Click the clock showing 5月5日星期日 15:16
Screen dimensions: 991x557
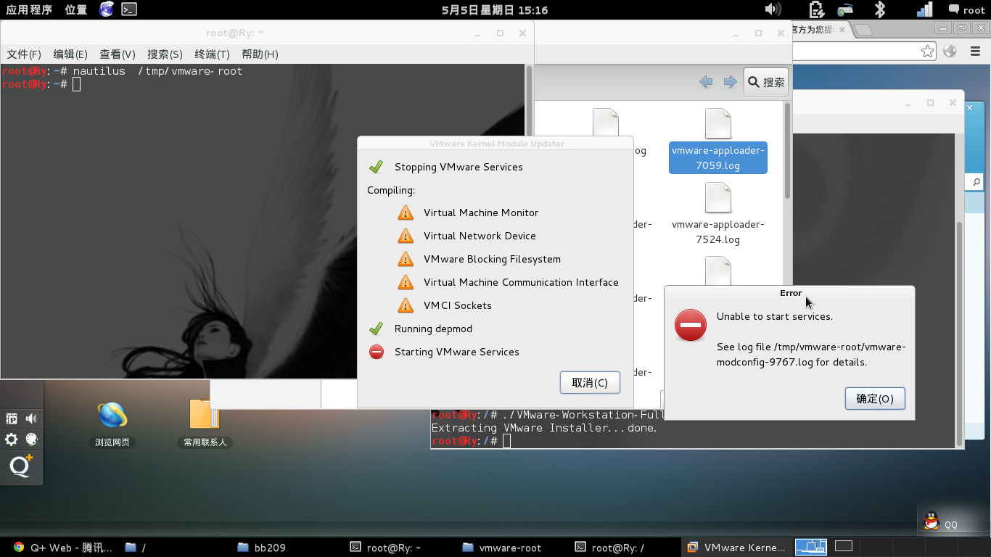click(x=495, y=9)
